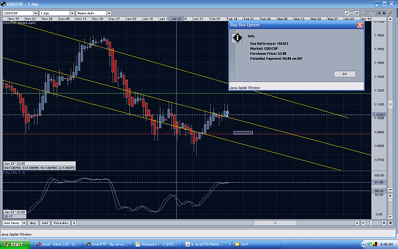Choose the dotted grid line style
Screen dimensions: 398x249
(x=373, y=13)
